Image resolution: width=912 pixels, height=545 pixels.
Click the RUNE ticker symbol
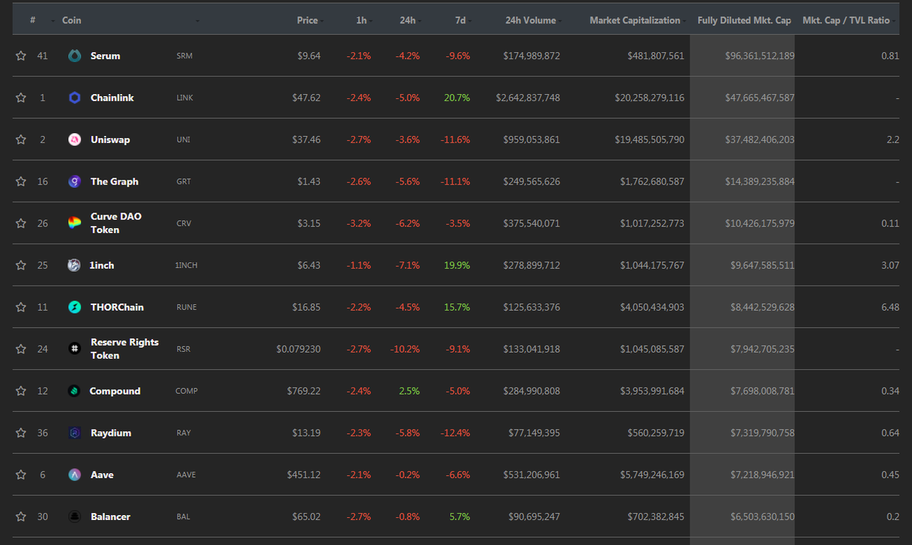click(187, 307)
